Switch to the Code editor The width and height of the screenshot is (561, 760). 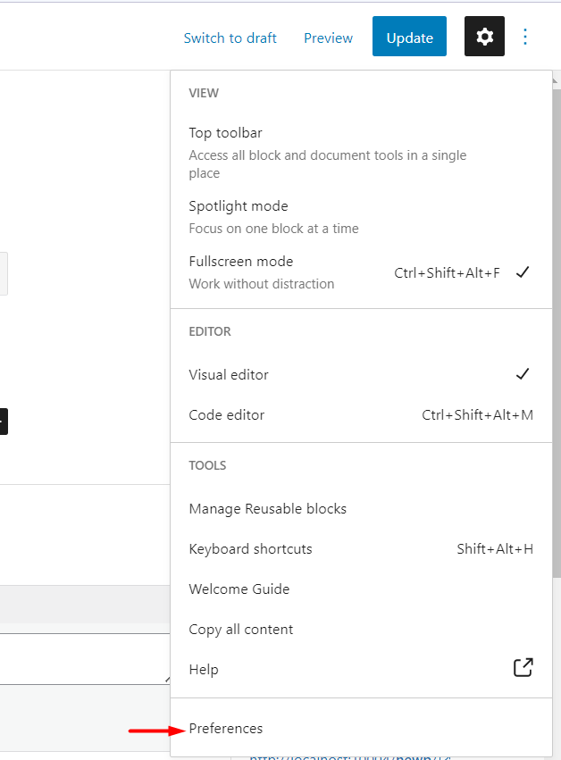coord(226,415)
